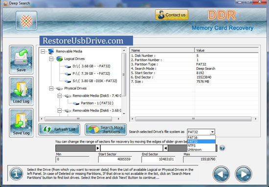Go back with left arrow button
This screenshot has width=269, height=187.
221,174
